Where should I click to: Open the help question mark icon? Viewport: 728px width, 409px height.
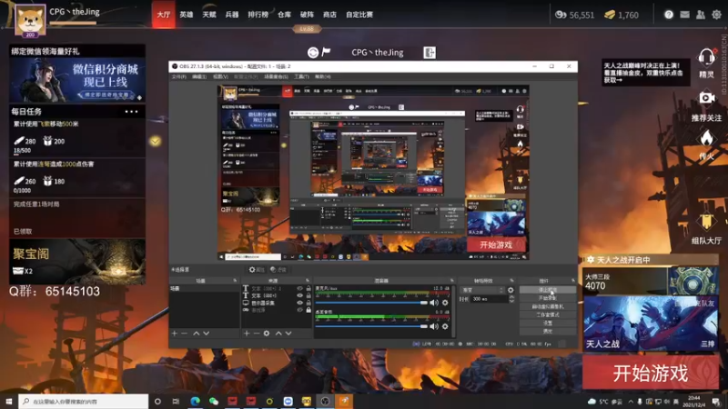pyautogui.click(x=669, y=15)
